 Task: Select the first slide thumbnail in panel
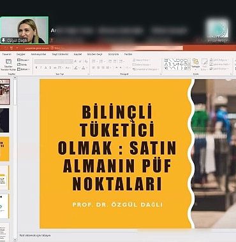click(x=5, y=92)
